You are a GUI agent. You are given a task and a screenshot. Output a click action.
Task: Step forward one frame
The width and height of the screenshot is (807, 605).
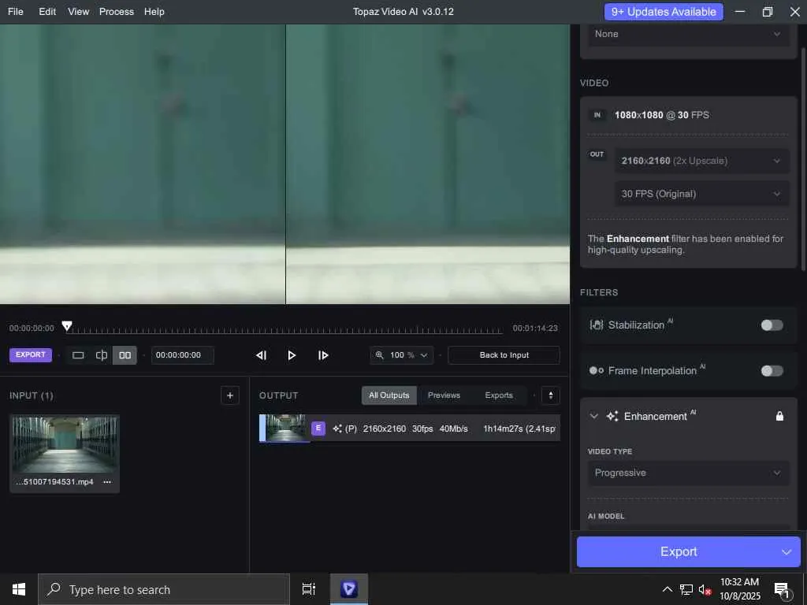(x=322, y=355)
